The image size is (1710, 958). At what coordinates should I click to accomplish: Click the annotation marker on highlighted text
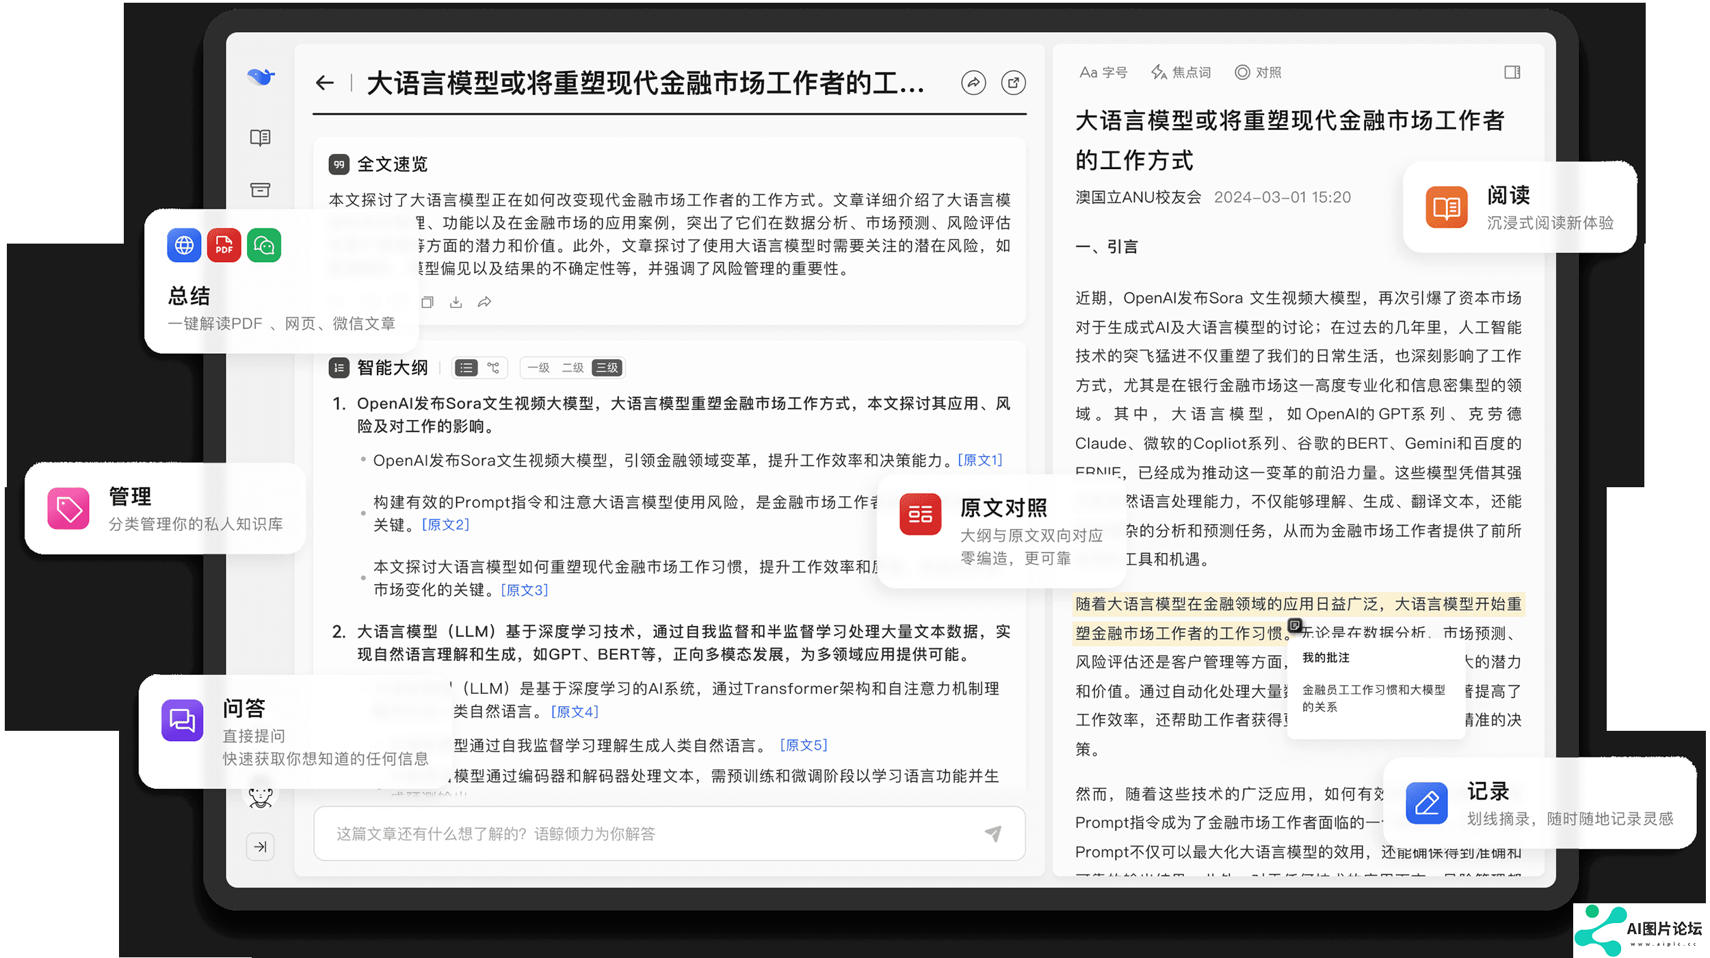click(1295, 625)
